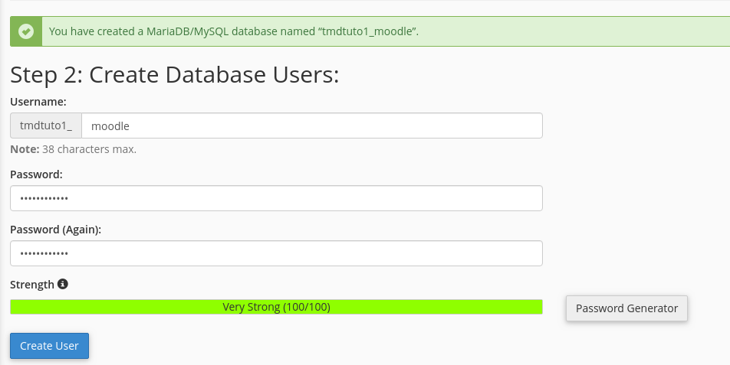730x365 pixels.
Task: Click the bold Note: word under Username
Action: click(x=25, y=149)
